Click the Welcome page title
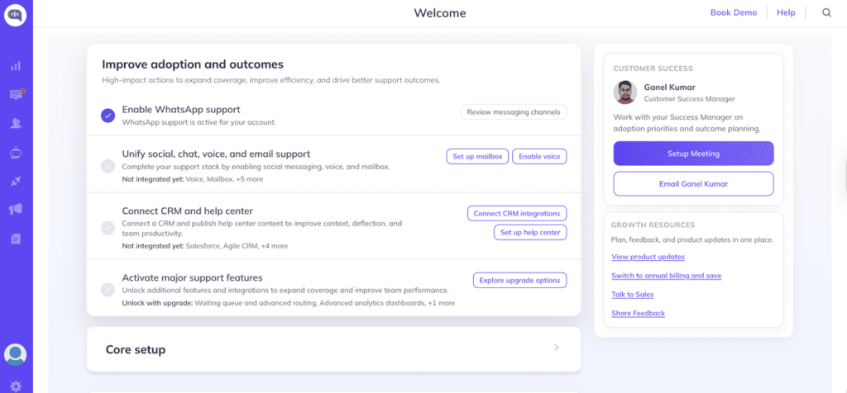The width and height of the screenshot is (847, 393). tap(440, 13)
